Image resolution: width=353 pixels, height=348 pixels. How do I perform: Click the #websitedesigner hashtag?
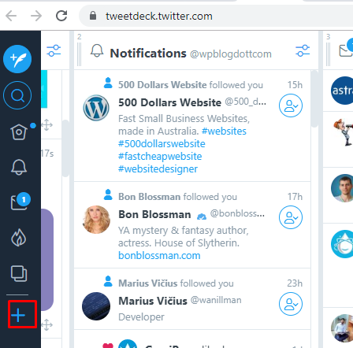pos(158,168)
